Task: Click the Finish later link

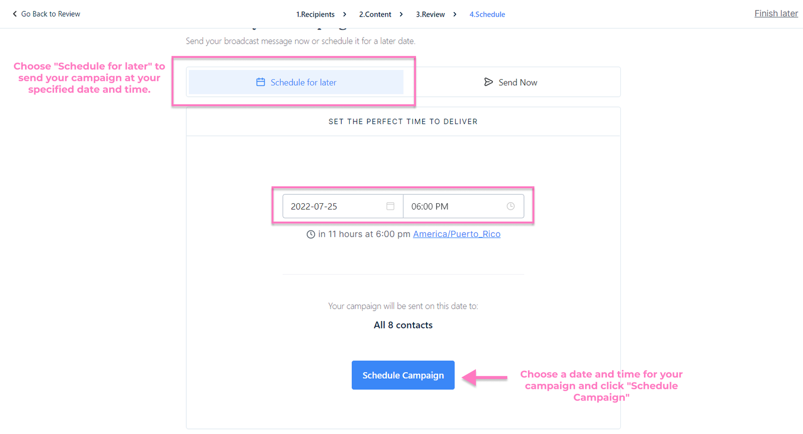Action: click(776, 14)
